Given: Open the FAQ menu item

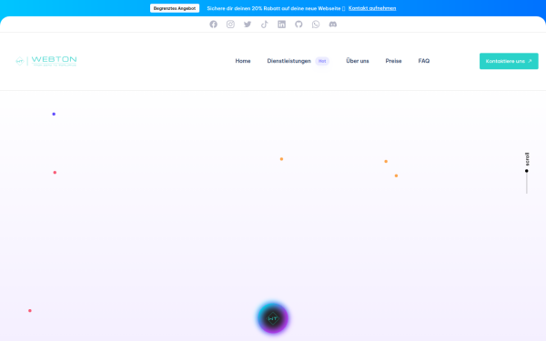Looking at the screenshot, I should (x=424, y=61).
